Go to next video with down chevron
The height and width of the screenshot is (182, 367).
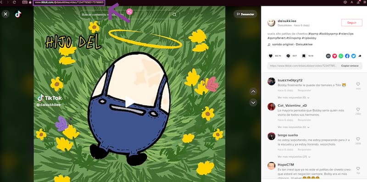(x=253, y=103)
